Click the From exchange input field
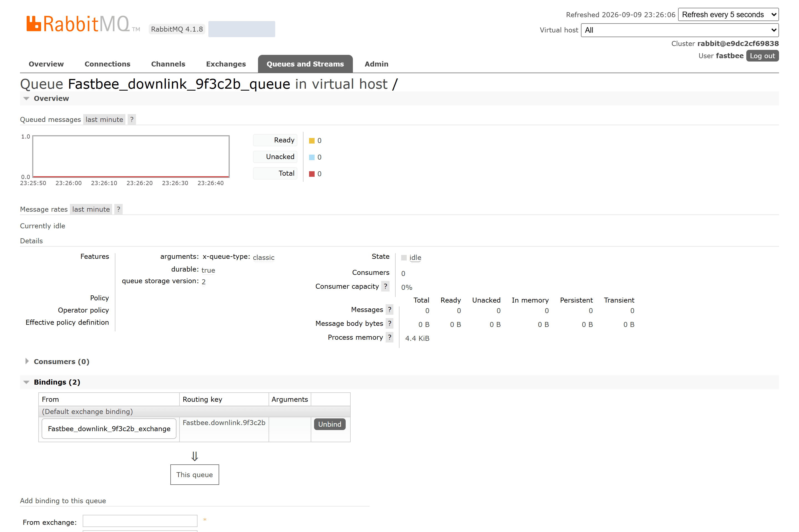Viewport: 799px width, 532px height. pos(140,521)
